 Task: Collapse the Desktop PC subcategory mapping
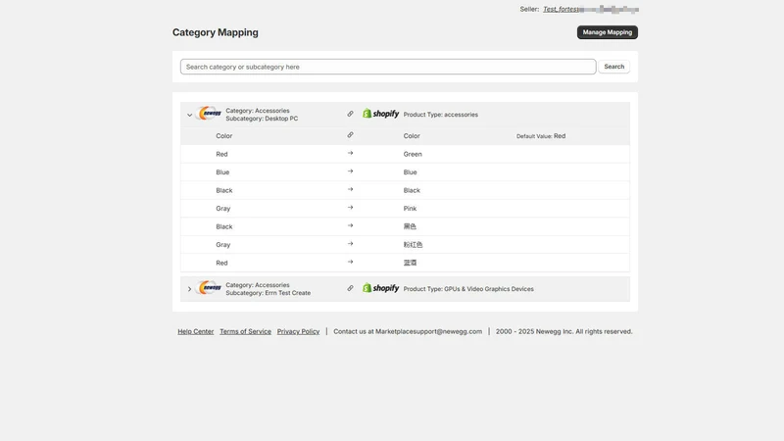189,115
